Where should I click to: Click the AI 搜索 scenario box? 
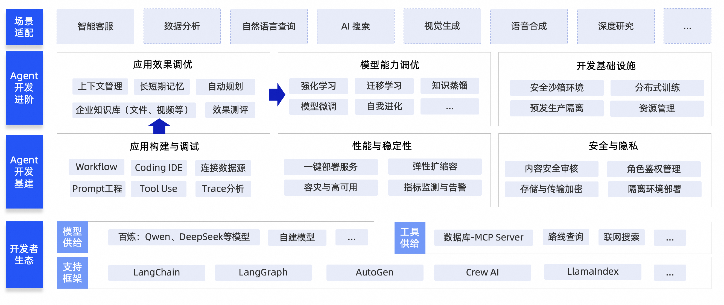(x=355, y=27)
